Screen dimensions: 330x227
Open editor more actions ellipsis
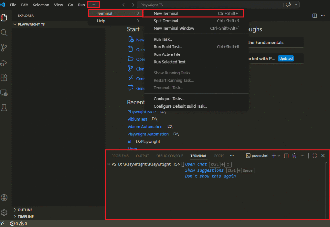323,15
